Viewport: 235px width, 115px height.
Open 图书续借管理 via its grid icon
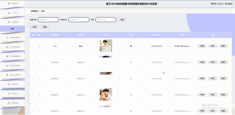[7, 66]
